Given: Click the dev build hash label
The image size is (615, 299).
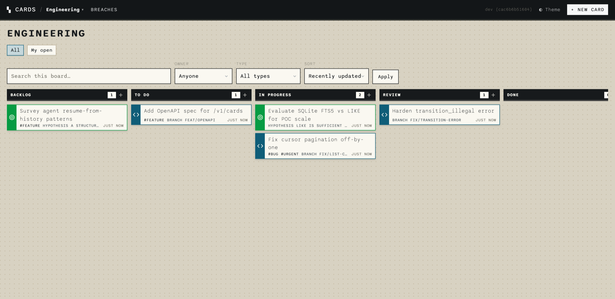Looking at the screenshot, I should point(508,9).
